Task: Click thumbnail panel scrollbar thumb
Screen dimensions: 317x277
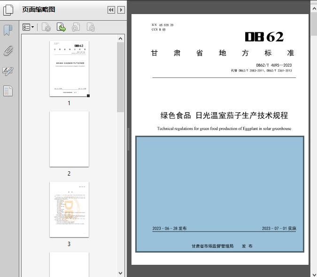Action: [121, 77]
